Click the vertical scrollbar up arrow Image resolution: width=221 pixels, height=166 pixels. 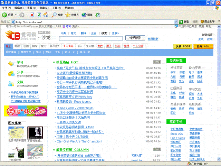click(x=219, y=26)
